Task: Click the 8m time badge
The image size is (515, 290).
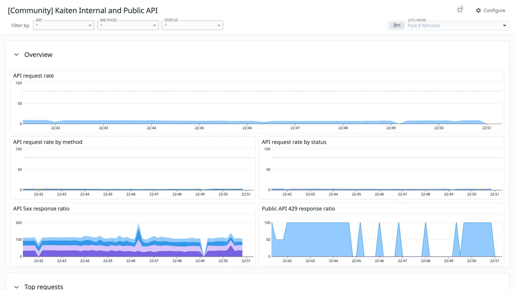Action: [x=397, y=25]
